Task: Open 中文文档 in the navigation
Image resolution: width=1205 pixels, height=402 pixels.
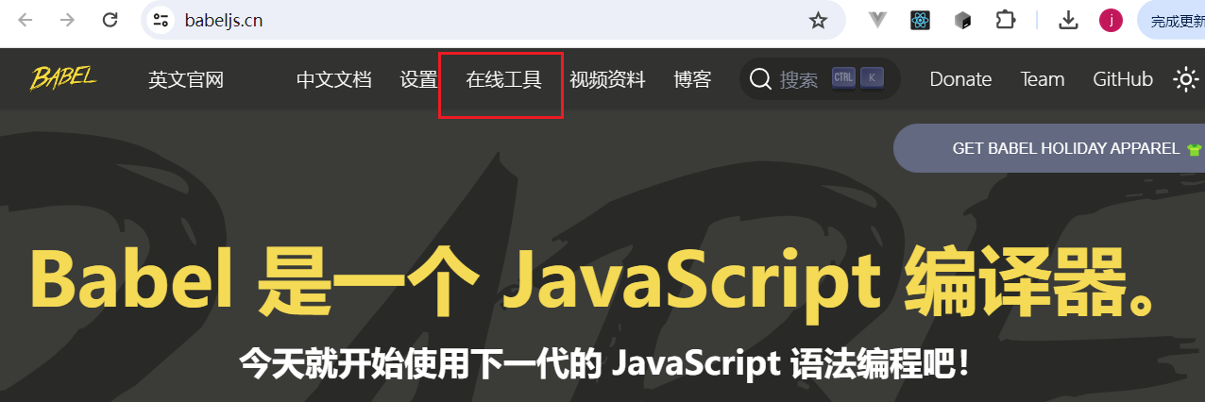Action: (334, 79)
